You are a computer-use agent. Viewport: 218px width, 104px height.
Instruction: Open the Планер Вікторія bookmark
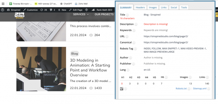pyautogui.click(x=20, y=4)
